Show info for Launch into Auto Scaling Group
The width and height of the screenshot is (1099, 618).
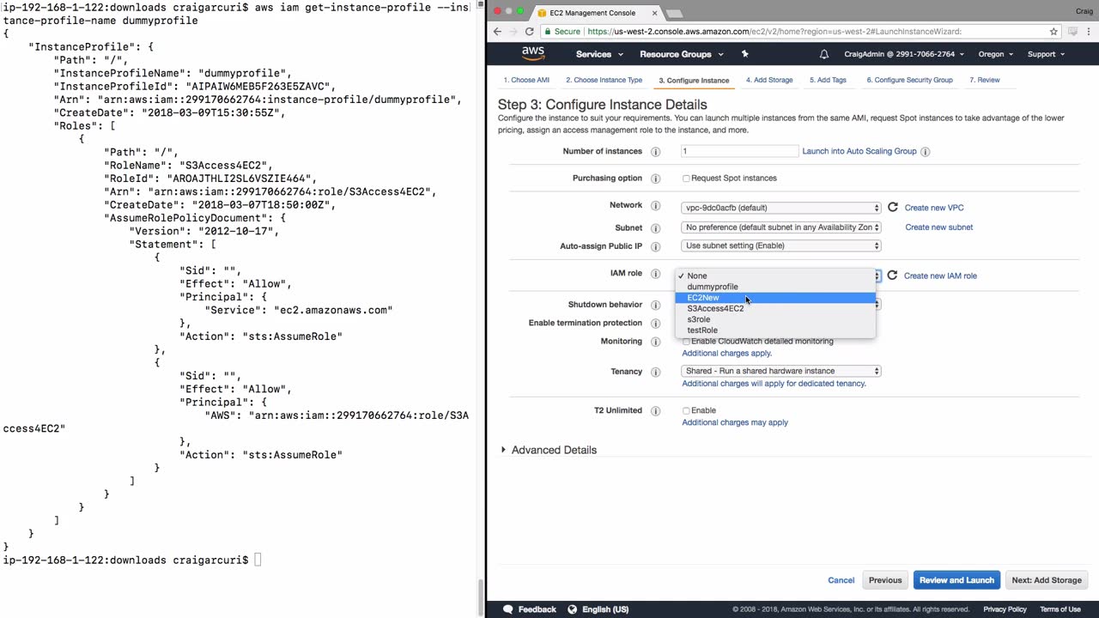[925, 152]
